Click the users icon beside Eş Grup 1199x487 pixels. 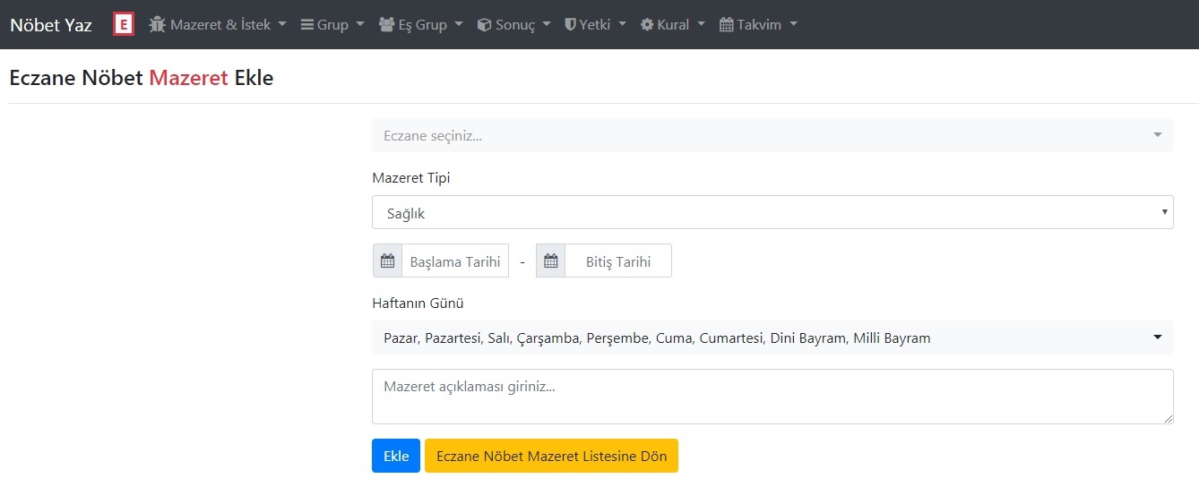coord(386,25)
